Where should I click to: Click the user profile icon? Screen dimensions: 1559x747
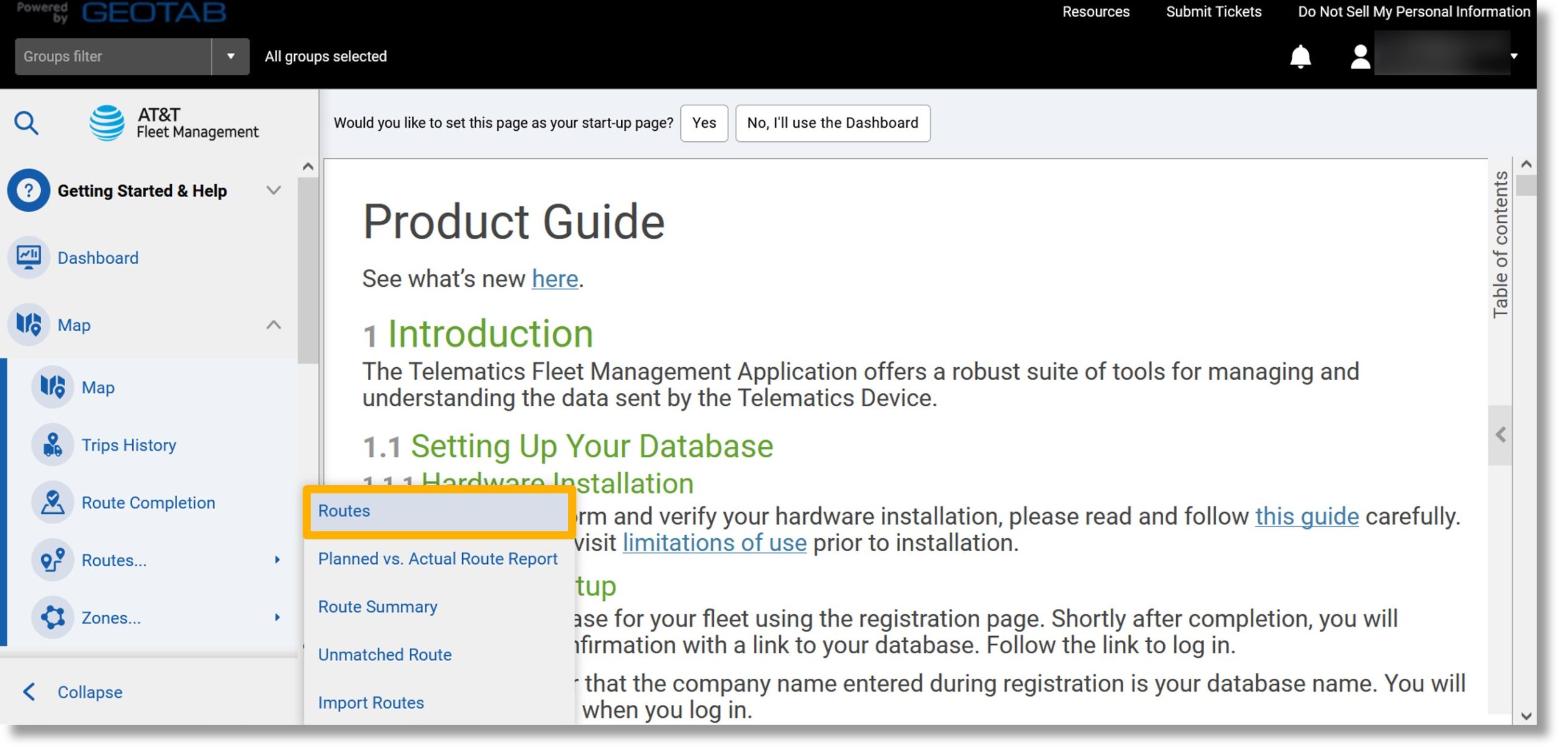pos(1360,57)
